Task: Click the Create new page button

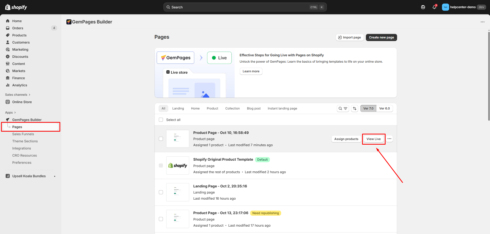Action: pos(381,37)
